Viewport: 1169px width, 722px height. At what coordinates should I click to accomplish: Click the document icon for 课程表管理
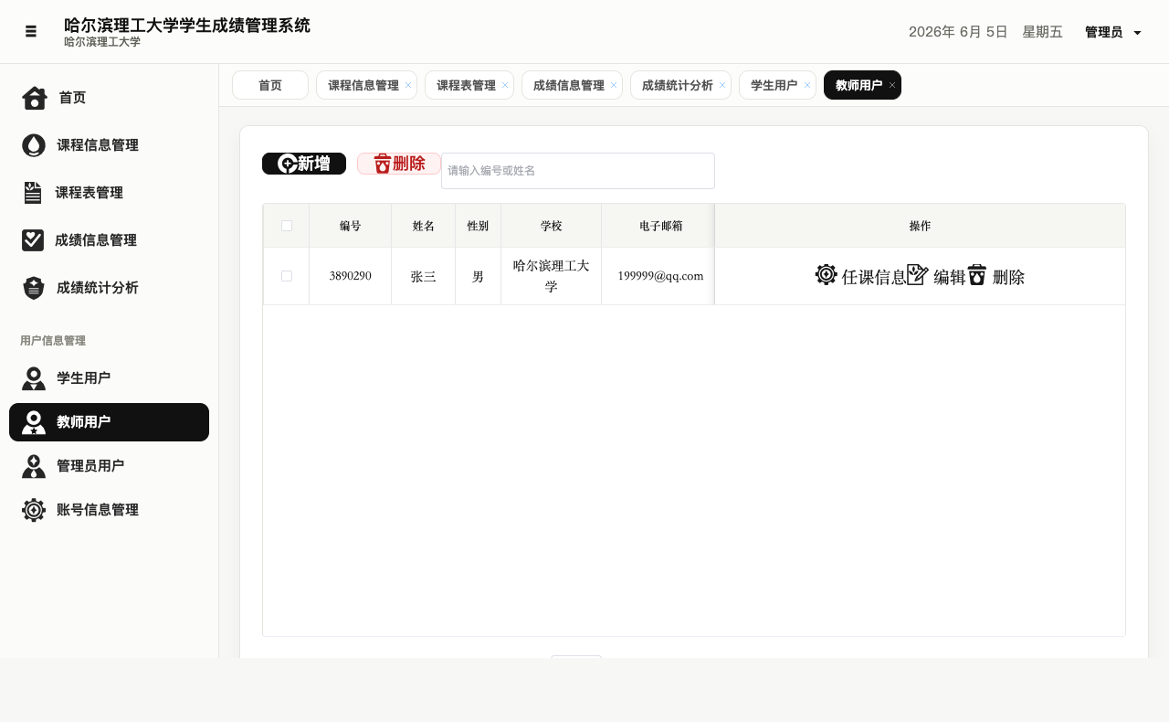(33, 193)
